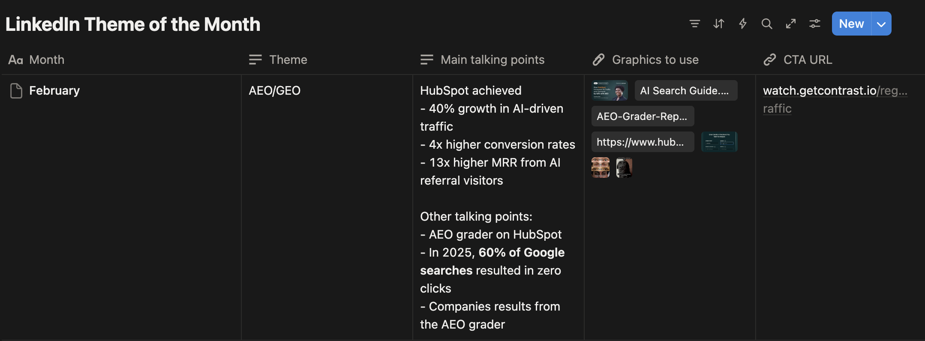Click the AEO-Grader-Rep file chip

642,116
